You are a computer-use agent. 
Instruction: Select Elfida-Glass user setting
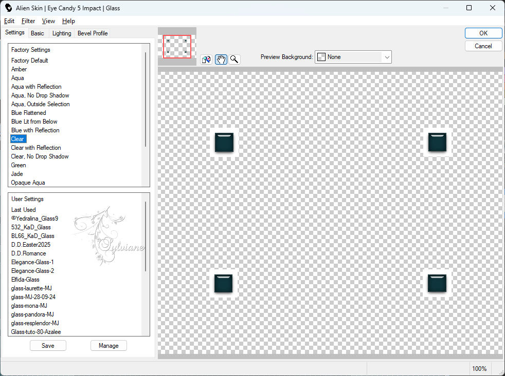pos(25,279)
